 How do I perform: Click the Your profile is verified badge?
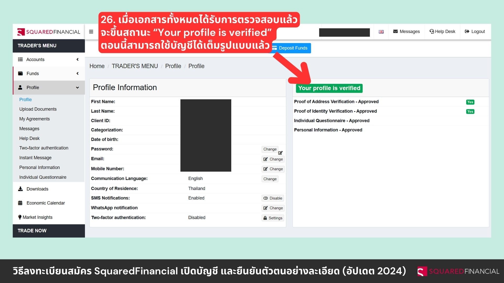tap(329, 88)
